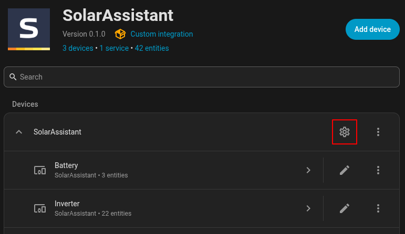This screenshot has height=234, width=405.
Task: Click the Inverter device icon
Action: pyautogui.click(x=40, y=208)
